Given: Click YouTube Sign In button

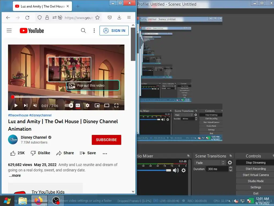Looking at the screenshot, I should [x=114, y=31].
